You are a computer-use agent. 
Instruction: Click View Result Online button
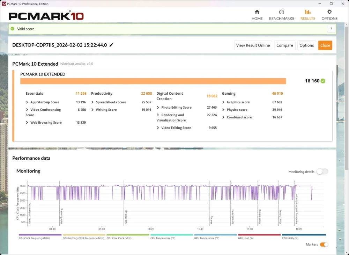tap(253, 45)
